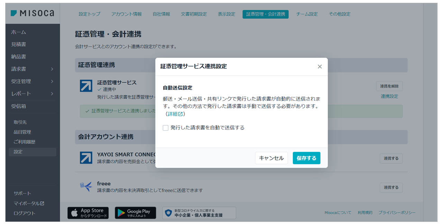
Task: Click the YAYOI SMART CONNECT icon
Action: (86, 158)
